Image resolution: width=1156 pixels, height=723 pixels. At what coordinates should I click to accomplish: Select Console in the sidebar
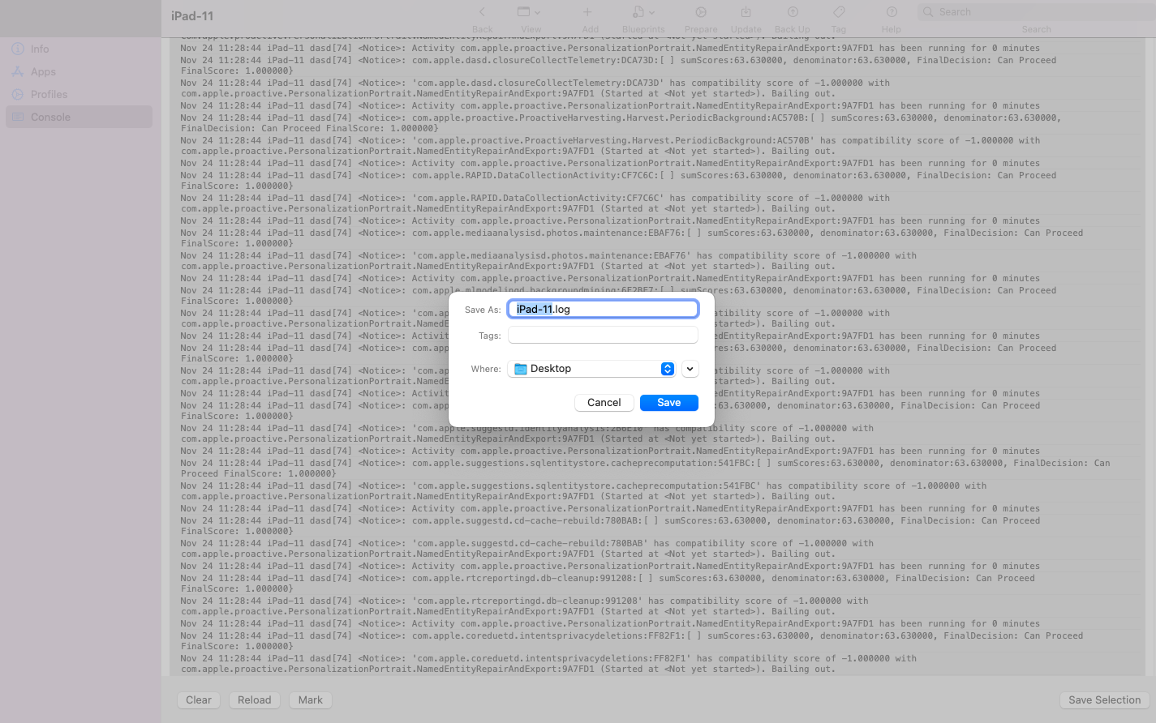coord(79,117)
